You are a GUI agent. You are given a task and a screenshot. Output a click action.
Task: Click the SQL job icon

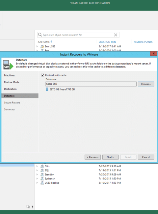[x=42, y=170]
